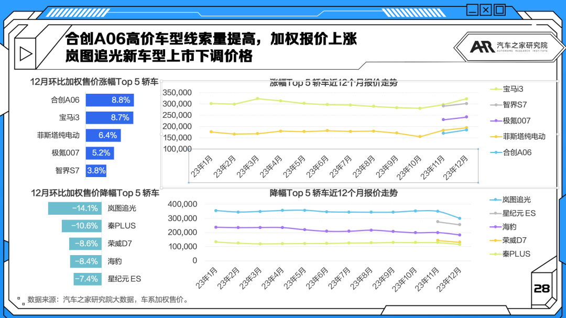
Task: Select the 合创A06 legend entry
Action: click(x=517, y=152)
